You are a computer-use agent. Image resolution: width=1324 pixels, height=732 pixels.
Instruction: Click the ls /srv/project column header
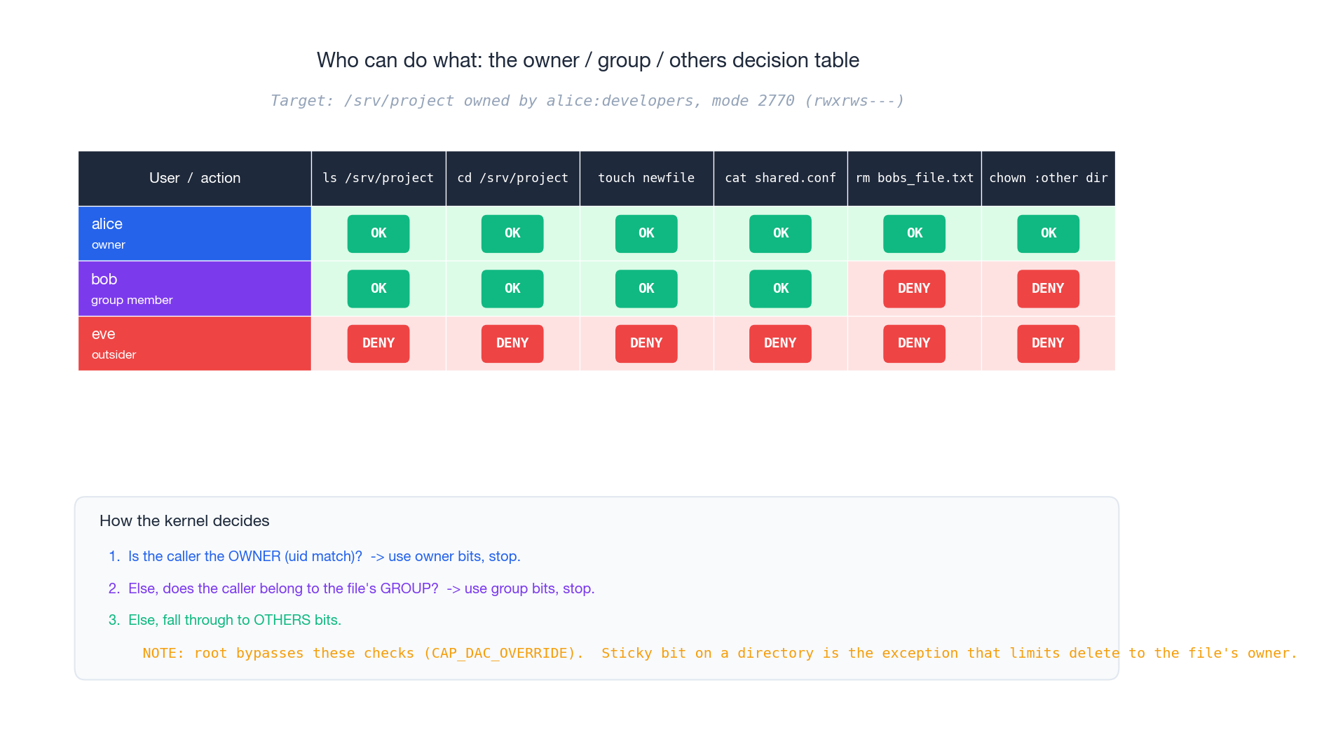tap(378, 178)
